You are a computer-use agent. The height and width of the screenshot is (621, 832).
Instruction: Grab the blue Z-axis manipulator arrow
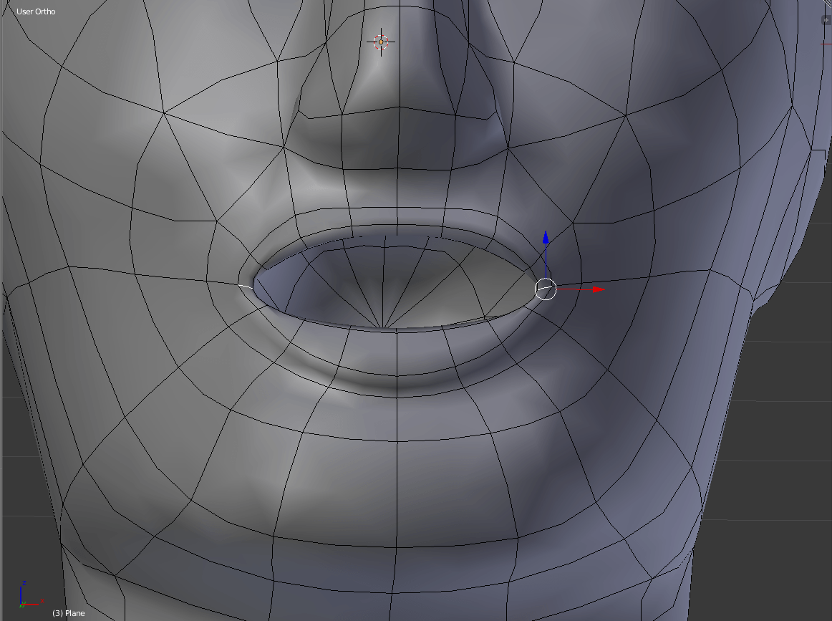pyautogui.click(x=546, y=240)
